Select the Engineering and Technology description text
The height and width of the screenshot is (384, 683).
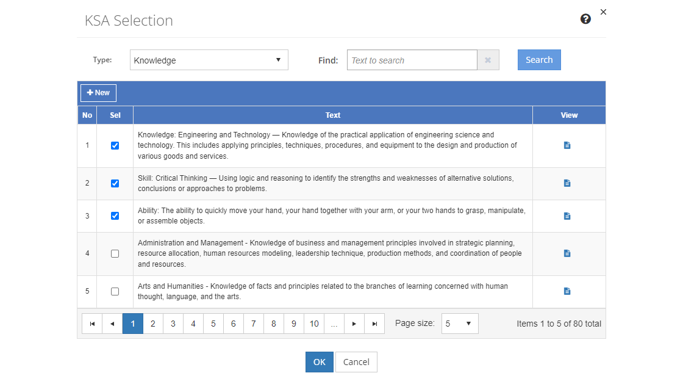[x=327, y=145]
